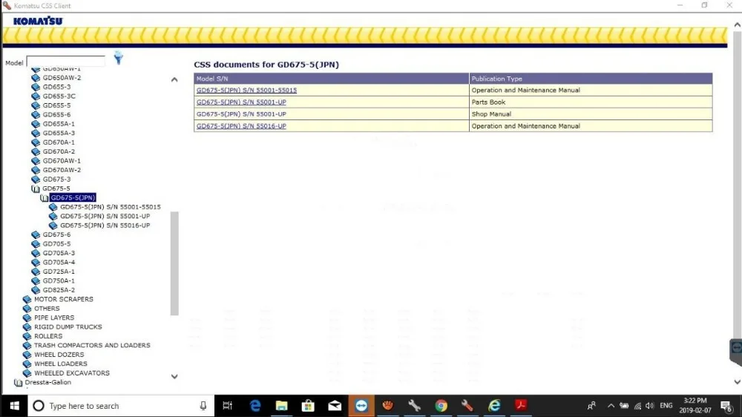This screenshot has height=417, width=742.
Task: Click the volume speaker tray icon
Action: 650,406
